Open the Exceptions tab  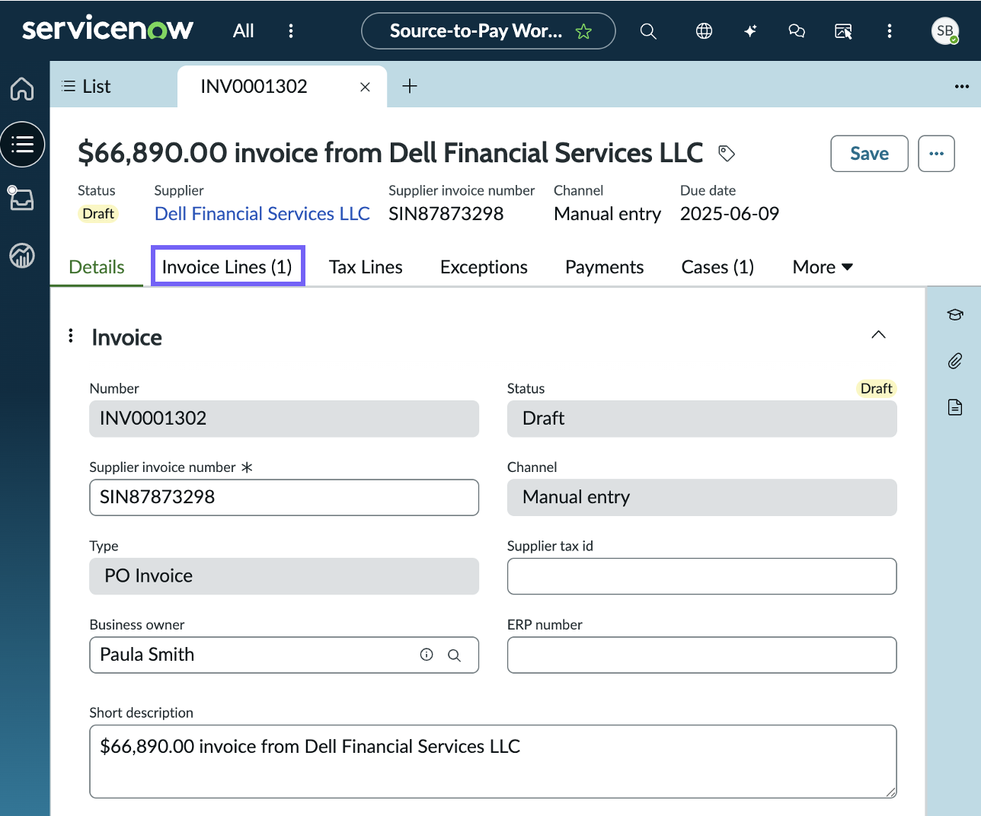click(x=484, y=267)
